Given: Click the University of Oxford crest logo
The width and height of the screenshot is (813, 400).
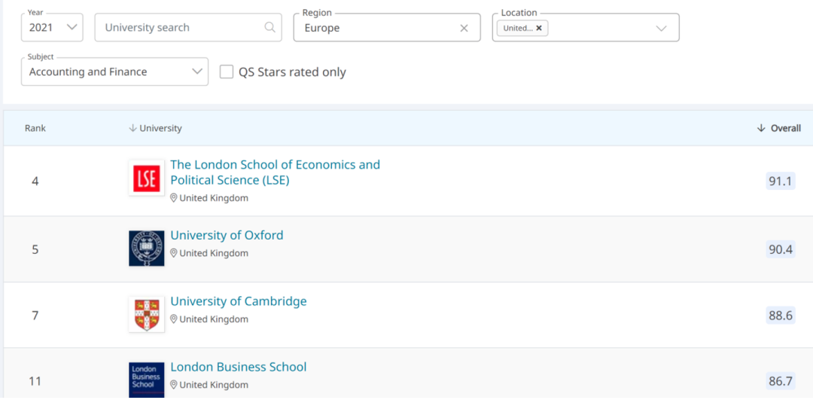Looking at the screenshot, I should 146,249.
